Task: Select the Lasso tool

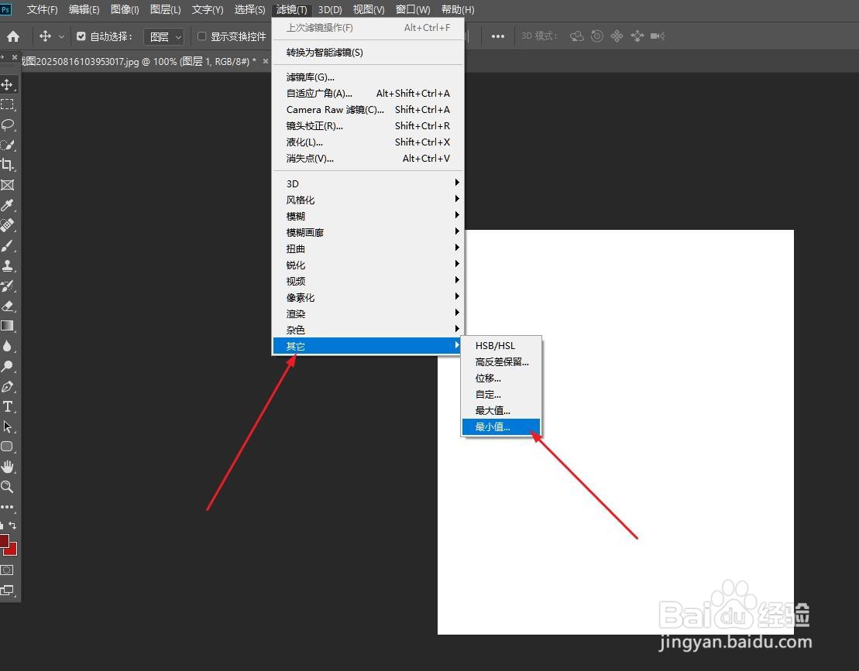Action: click(x=8, y=125)
